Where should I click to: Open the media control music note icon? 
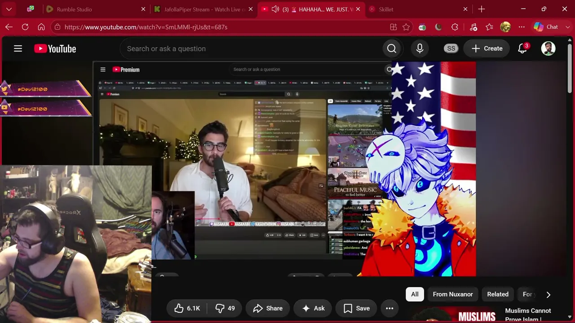pos(473,27)
